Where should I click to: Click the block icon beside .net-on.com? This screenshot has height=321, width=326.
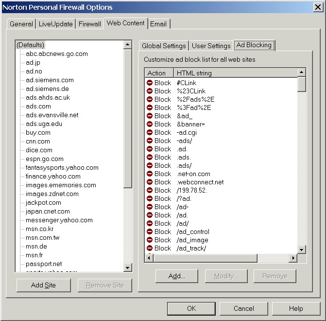[150, 174]
